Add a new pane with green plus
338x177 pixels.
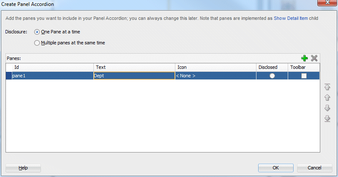click(x=304, y=58)
